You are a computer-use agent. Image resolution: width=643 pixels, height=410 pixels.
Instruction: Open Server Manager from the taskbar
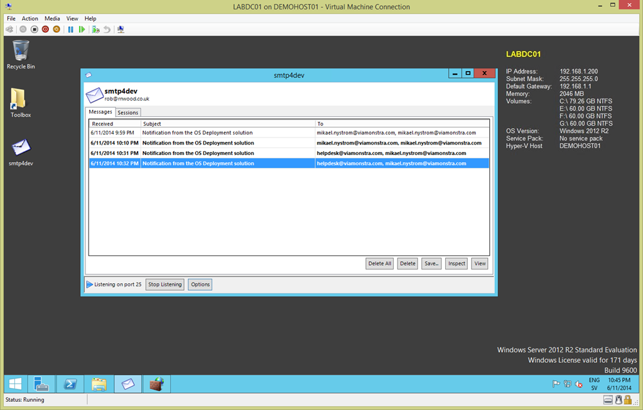tap(42, 384)
